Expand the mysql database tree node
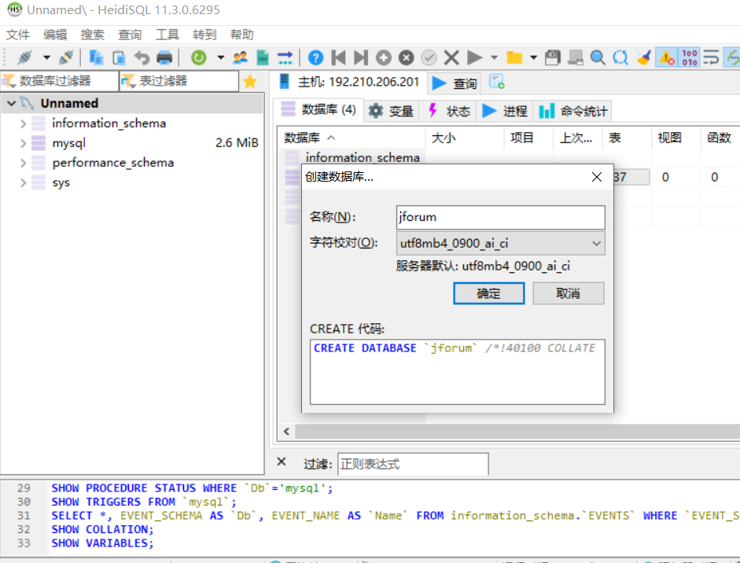 pos(23,143)
